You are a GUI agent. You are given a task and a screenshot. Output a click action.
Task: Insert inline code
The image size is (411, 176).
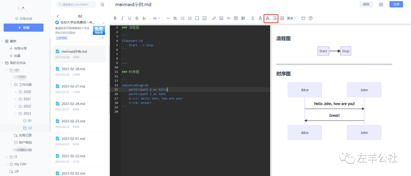(229, 18)
